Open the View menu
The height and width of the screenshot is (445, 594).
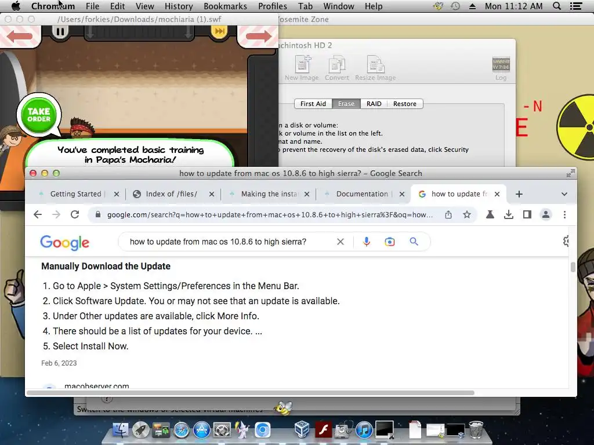(144, 6)
